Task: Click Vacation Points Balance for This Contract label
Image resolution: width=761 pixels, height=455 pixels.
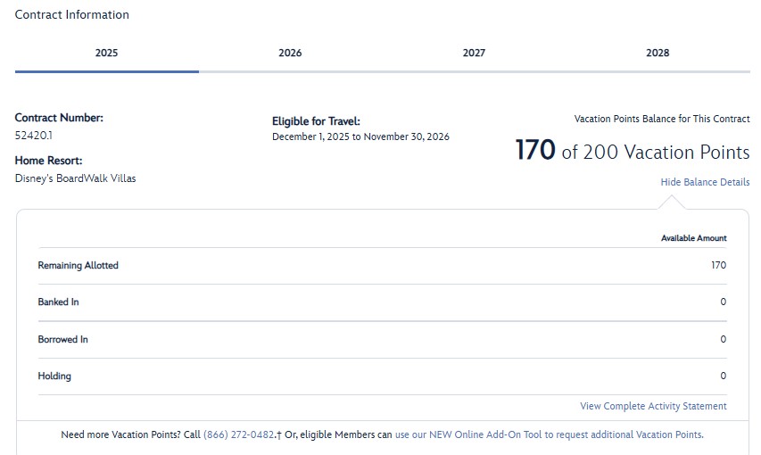Action: point(662,119)
